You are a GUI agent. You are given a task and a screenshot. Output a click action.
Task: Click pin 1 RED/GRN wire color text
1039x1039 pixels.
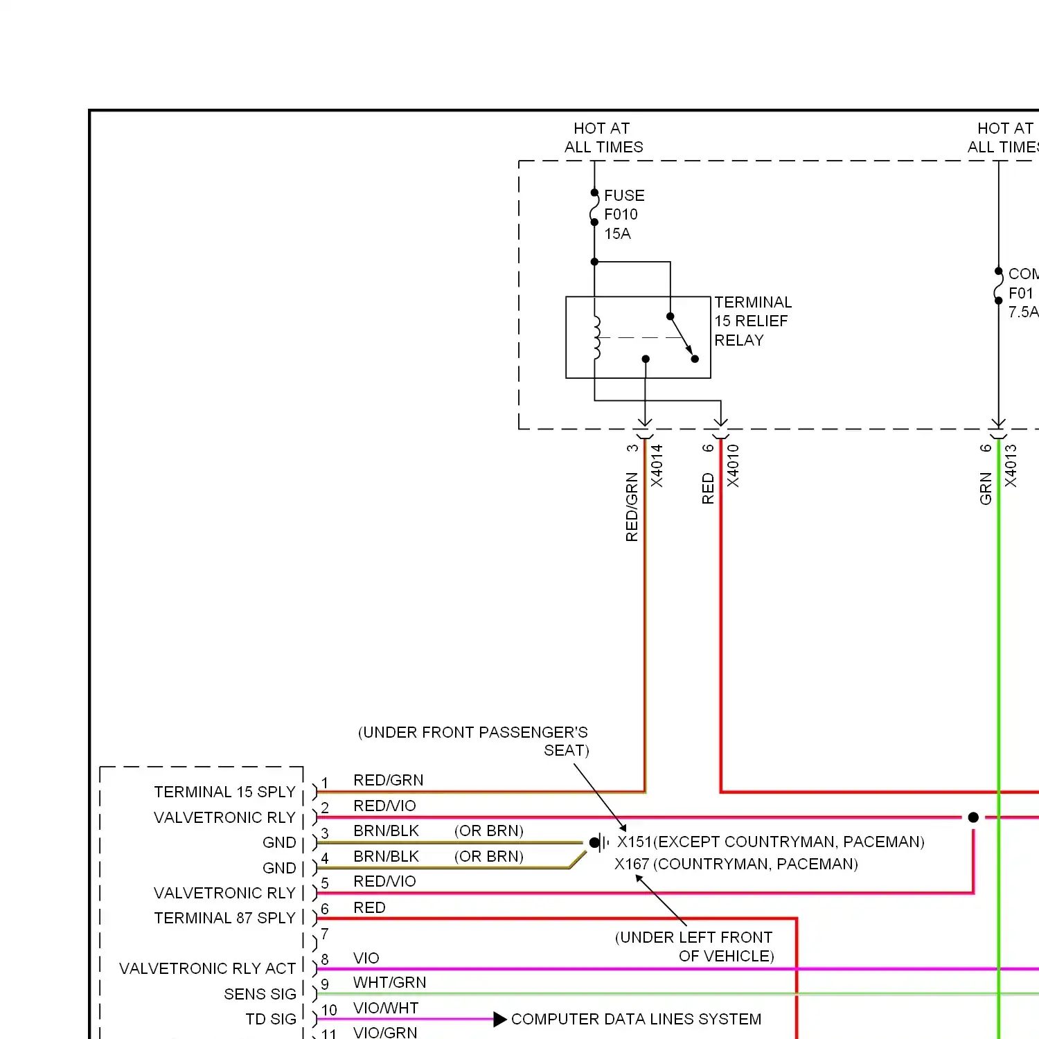388,780
